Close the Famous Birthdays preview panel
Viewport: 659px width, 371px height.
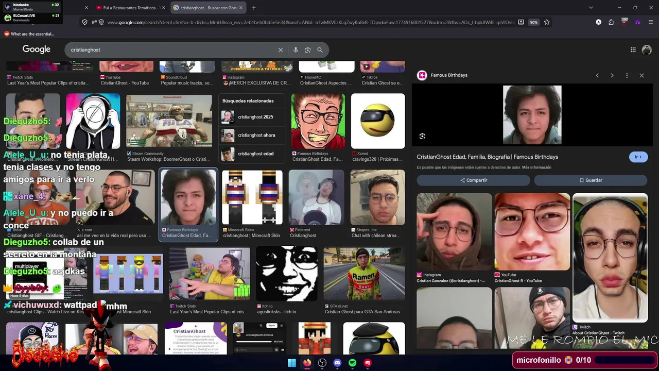point(641,75)
